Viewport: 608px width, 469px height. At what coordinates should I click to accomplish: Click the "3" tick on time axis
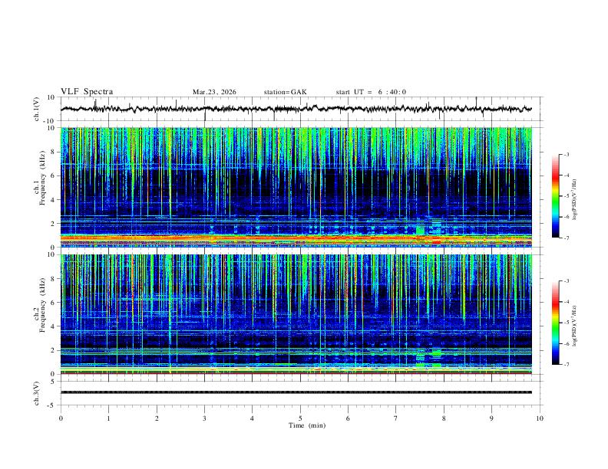tap(204, 418)
